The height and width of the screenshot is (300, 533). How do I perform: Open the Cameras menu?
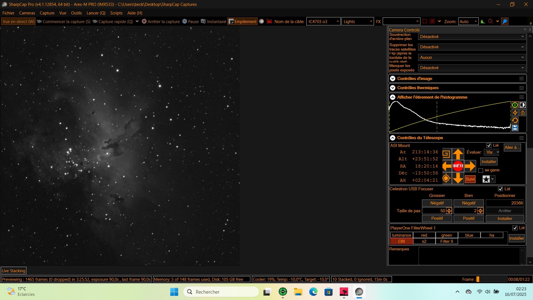(x=27, y=13)
